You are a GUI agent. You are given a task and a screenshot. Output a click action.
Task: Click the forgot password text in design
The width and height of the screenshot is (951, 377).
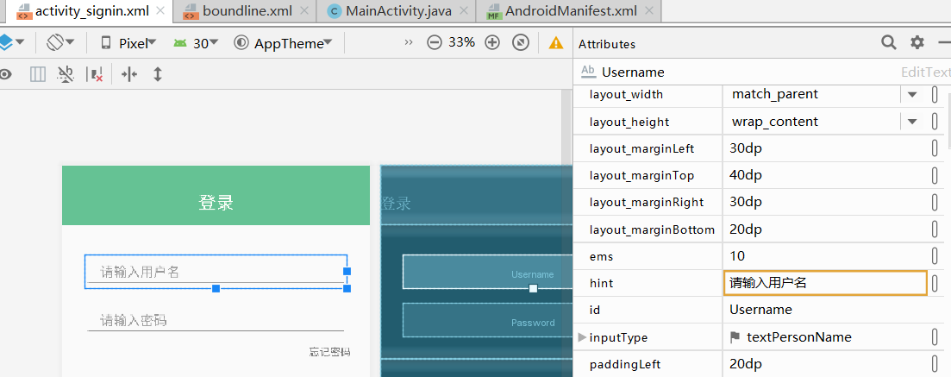tap(329, 351)
